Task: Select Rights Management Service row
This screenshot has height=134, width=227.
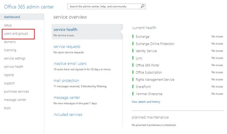Action: [178, 80]
